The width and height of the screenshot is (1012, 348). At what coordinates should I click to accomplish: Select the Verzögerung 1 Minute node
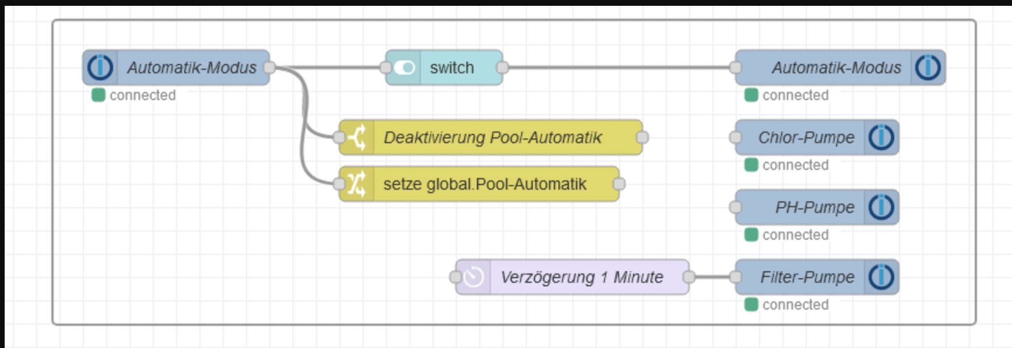[x=581, y=277]
